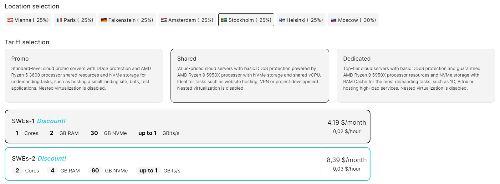
Task: Click the Swedish flag icon for Stockholm
Action: [x=224, y=20]
